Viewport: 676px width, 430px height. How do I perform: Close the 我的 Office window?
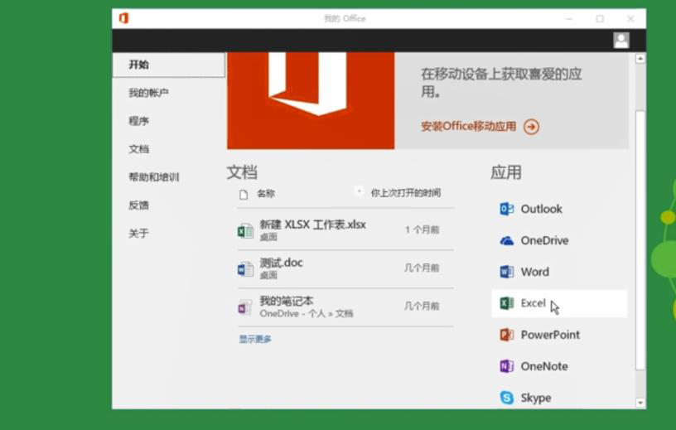tap(630, 18)
